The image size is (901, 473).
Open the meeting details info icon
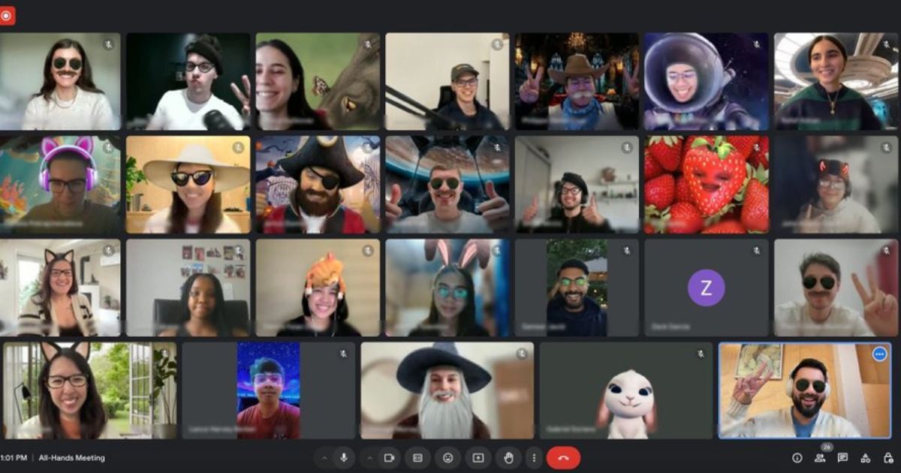click(x=797, y=458)
